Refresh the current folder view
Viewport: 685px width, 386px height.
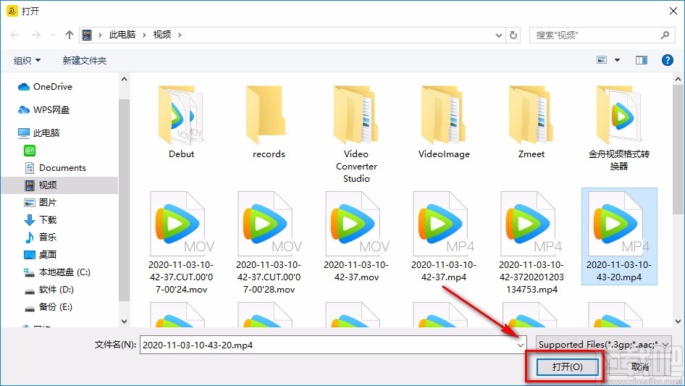pyautogui.click(x=513, y=35)
